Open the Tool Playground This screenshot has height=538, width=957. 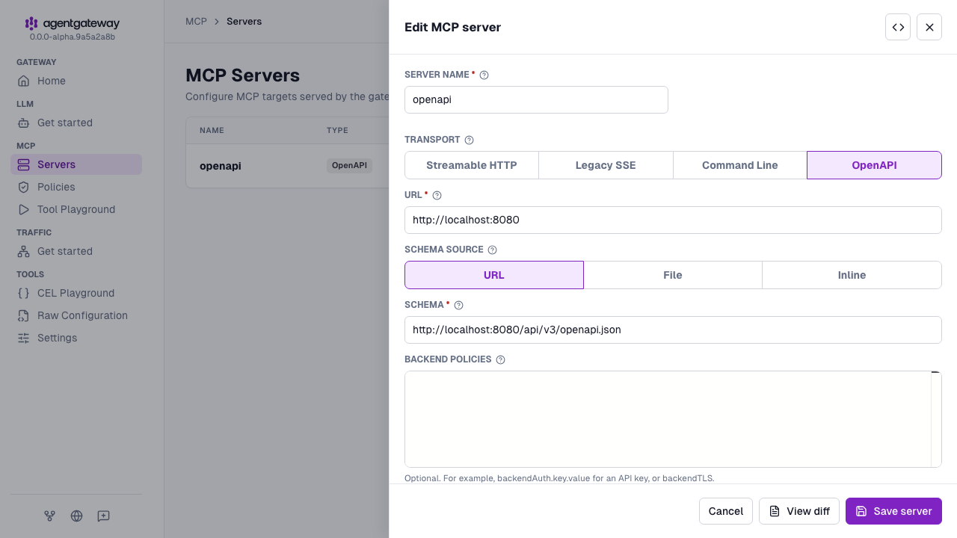tap(76, 209)
